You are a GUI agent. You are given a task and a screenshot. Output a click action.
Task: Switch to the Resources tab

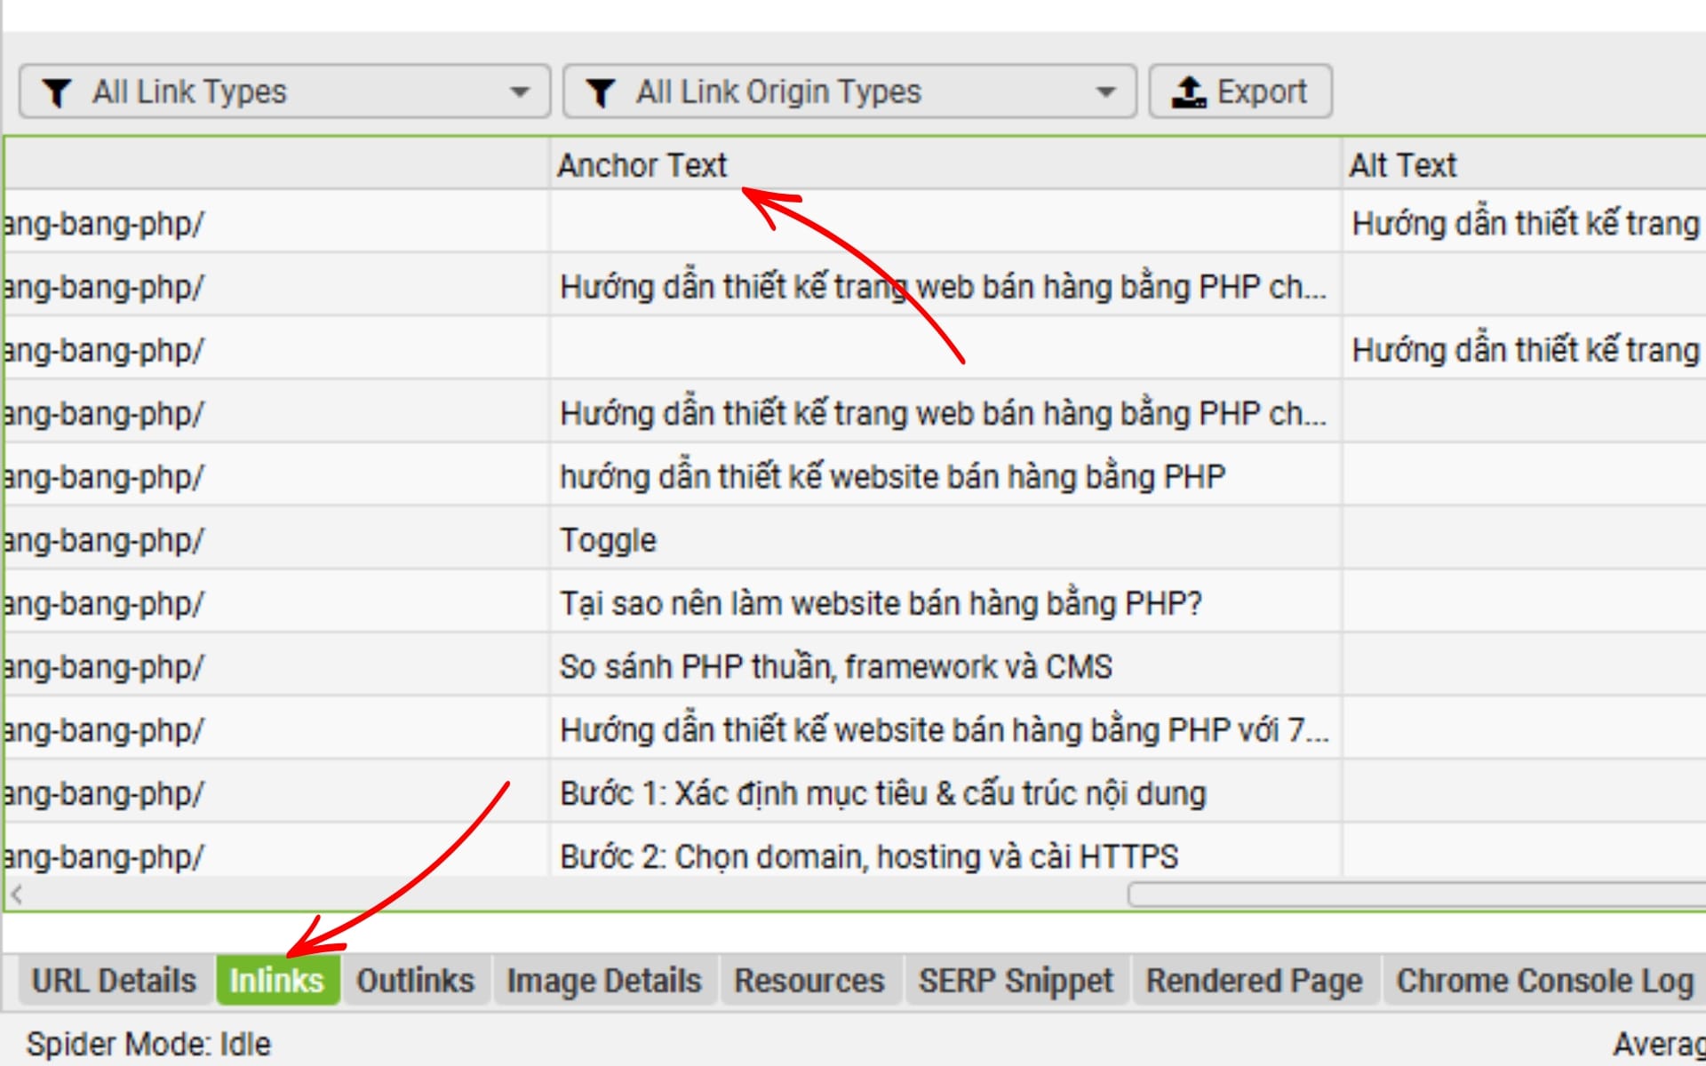pos(809,981)
